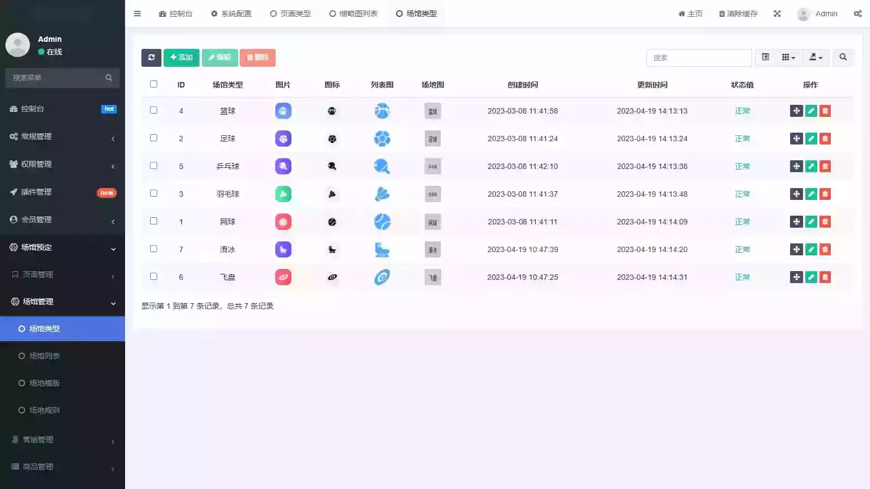The height and width of the screenshot is (489, 870).
Task: Open the fullscreen toggle in top bar
Action: click(x=777, y=14)
